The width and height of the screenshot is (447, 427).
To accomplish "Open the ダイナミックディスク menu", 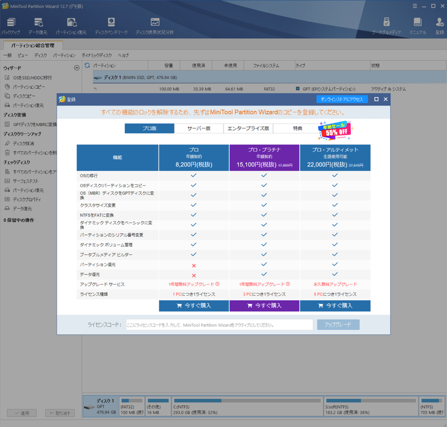I will pyautogui.click(x=97, y=55).
